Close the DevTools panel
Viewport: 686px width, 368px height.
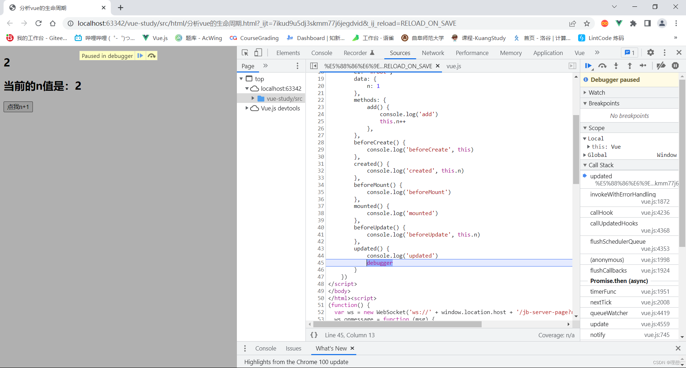[679, 53]
